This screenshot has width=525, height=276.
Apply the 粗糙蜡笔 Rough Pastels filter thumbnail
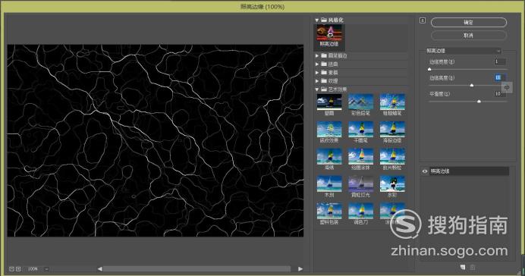click(392, 102)
